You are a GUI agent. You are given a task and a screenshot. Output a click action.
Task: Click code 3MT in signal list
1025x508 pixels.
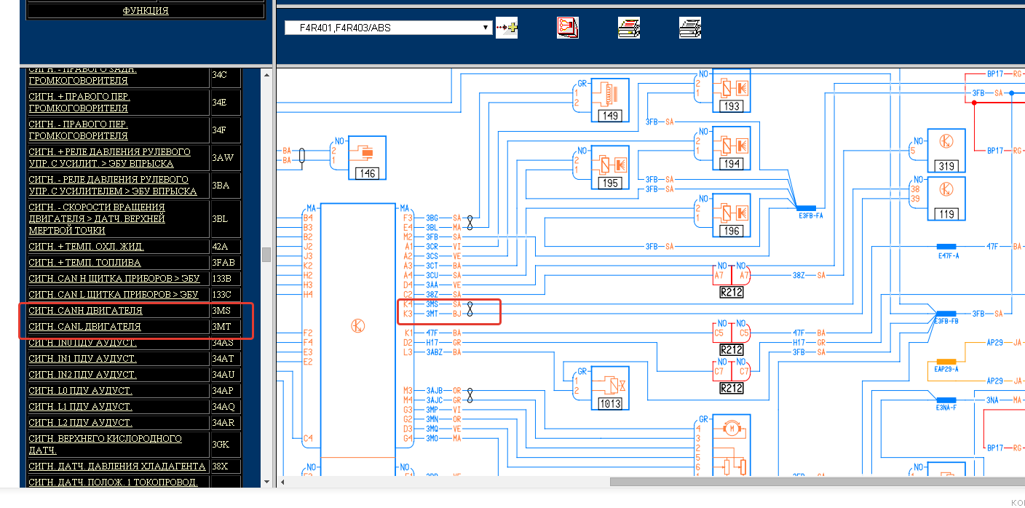pos(221,327)
